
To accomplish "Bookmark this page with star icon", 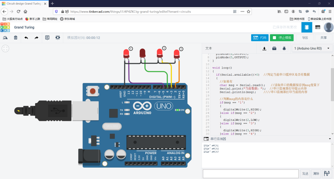I will coord(248,11).
